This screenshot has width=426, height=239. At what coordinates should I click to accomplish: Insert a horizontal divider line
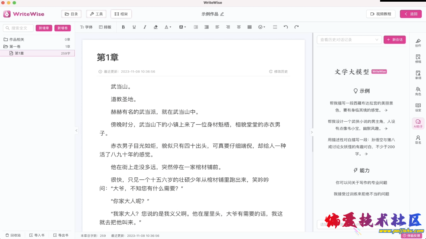tap(275, 27)
